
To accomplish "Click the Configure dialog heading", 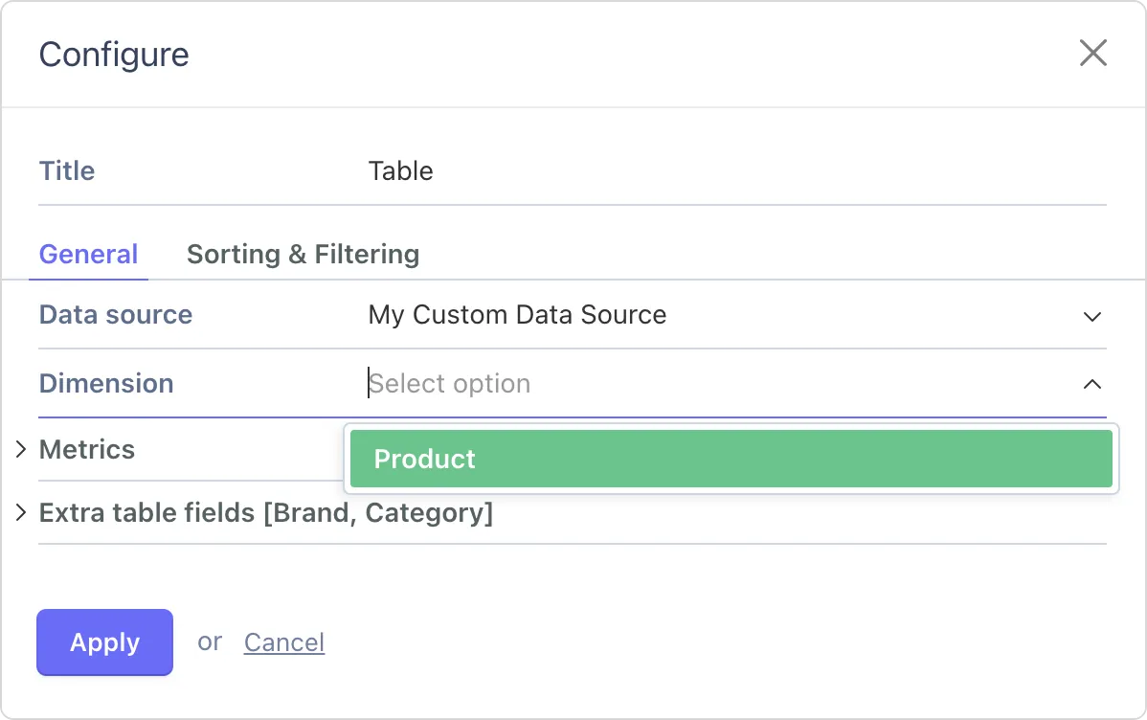I will (114, 55).
